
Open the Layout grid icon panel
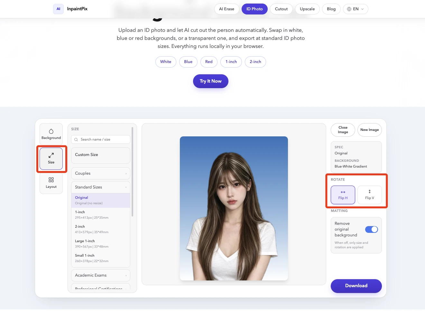pos(51,180)
